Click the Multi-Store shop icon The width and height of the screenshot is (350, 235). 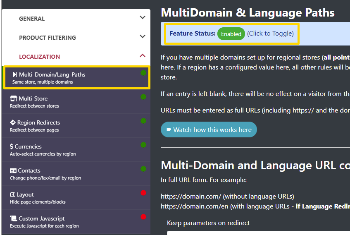tap(13, 98)
